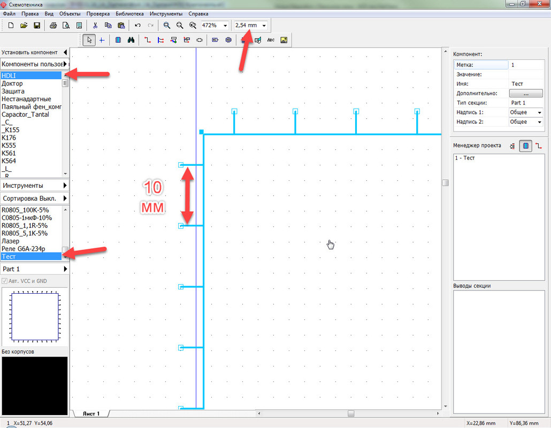551x428 pixels.
Task: Click the blue plus origin tool
Action: 102,40
